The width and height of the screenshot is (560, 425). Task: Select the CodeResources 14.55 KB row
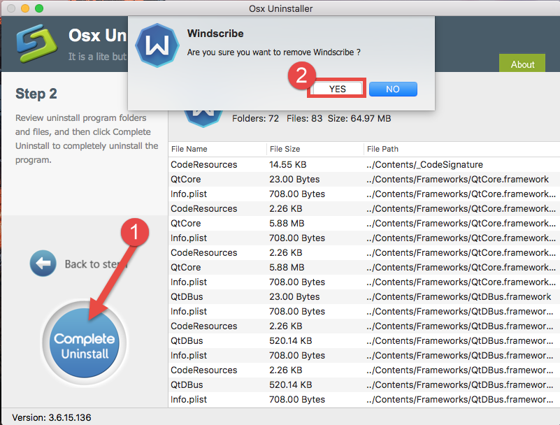(280, 164)
